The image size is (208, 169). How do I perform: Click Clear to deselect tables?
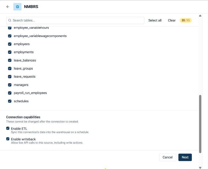(x=172, y=20)
